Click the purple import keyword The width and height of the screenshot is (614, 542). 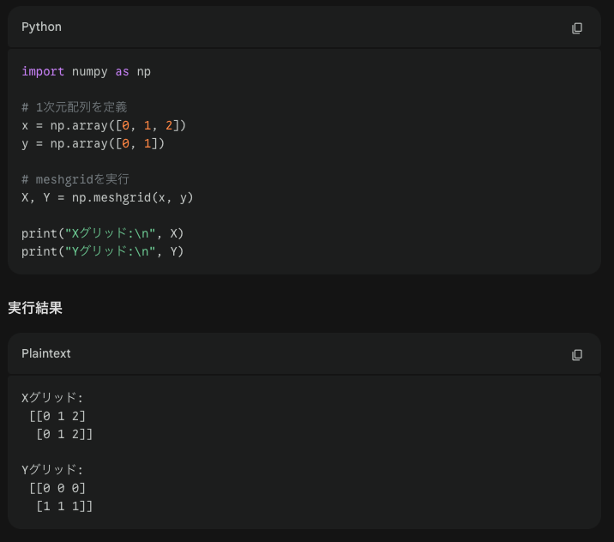pos(43,71)
